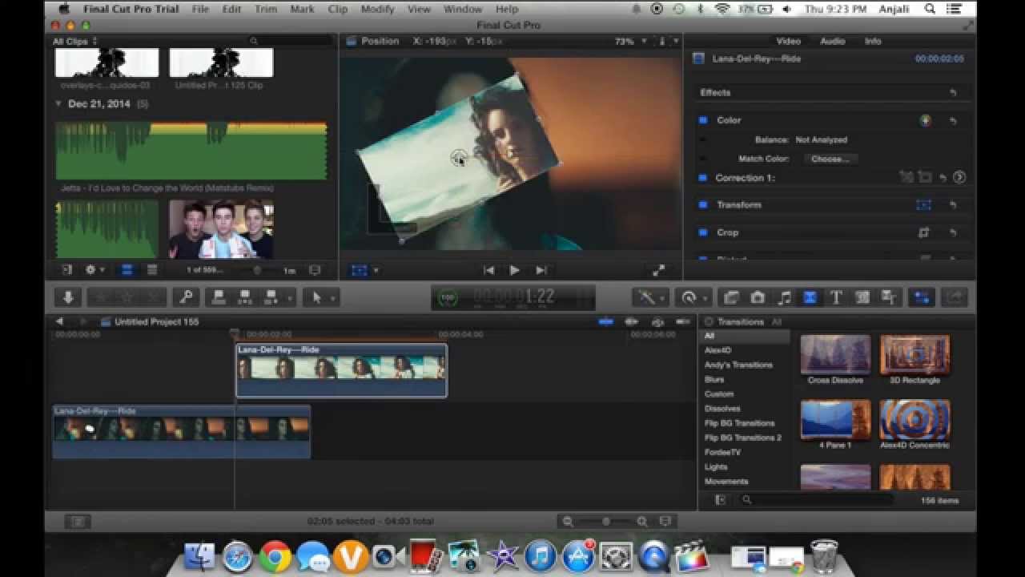Switch to the Info inspector tab

click(x=873, y=42)
